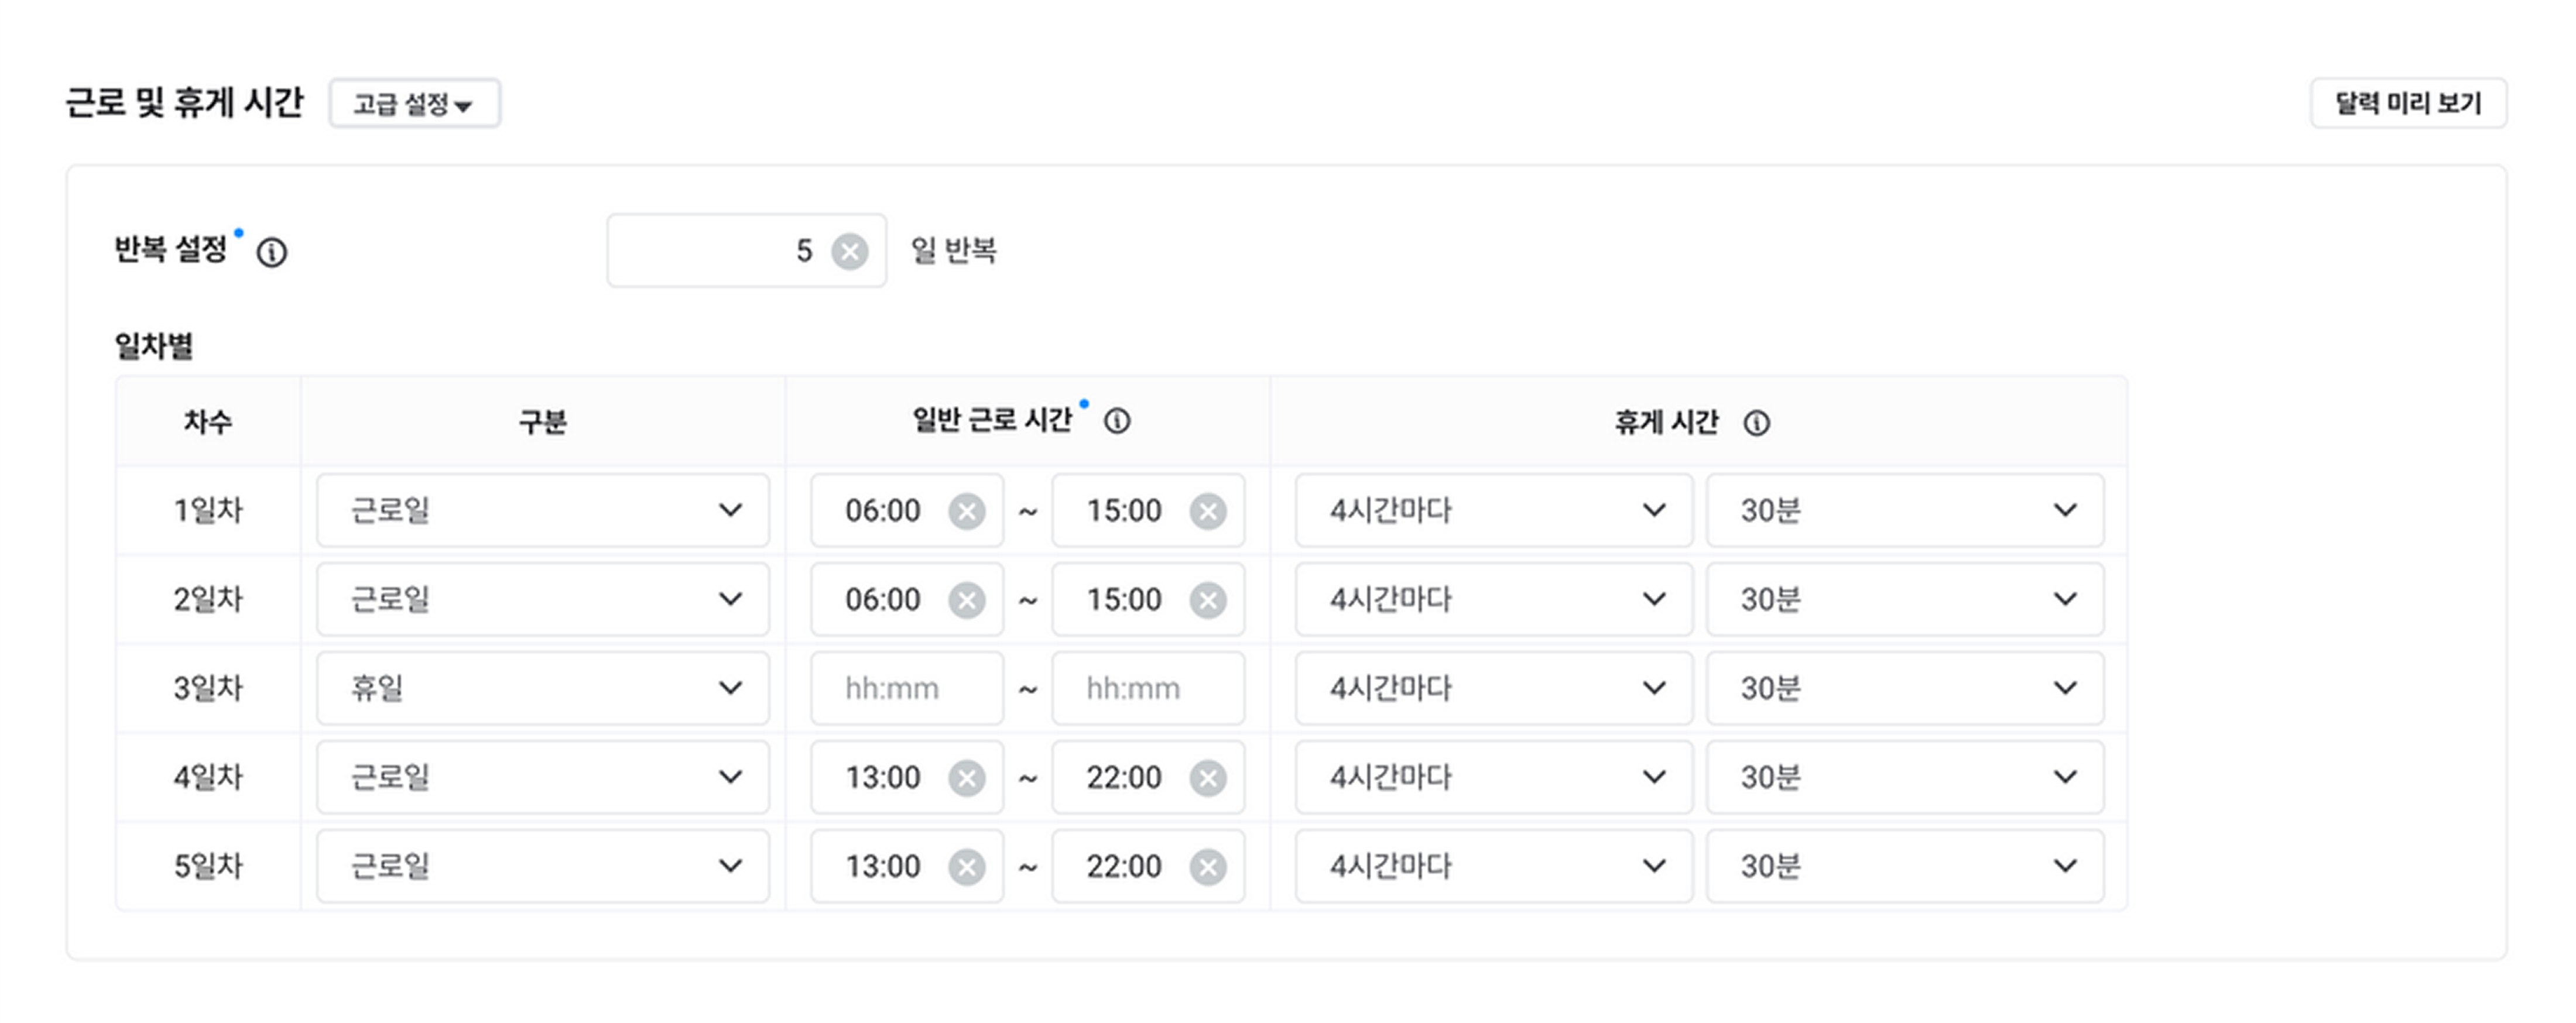Clear 4일차 start time 13:00

[x=966, y=778]
